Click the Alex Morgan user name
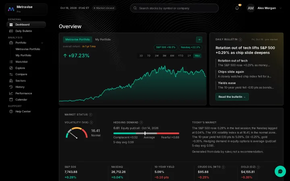 tap(267, 8)
